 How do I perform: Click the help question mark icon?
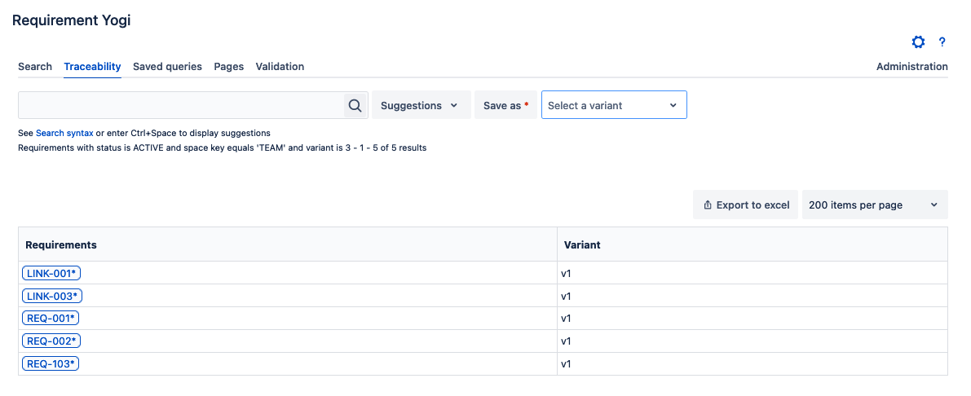coord(942,42)
